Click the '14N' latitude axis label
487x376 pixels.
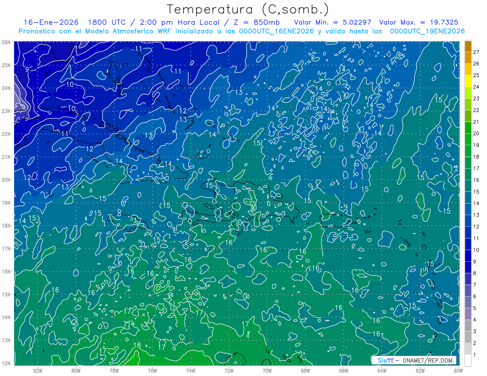point(6,317)
